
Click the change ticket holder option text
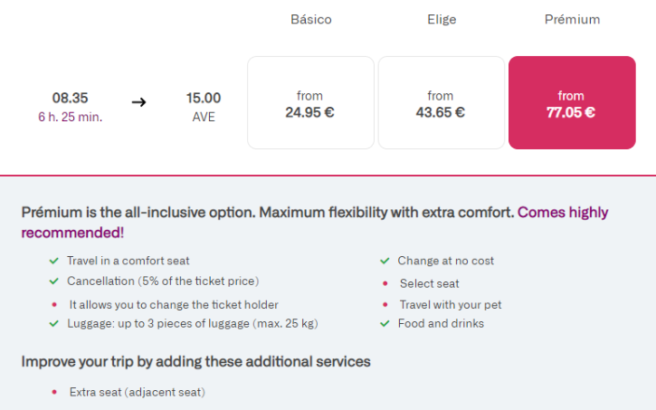pyautogui.click(x=174, y=304)
